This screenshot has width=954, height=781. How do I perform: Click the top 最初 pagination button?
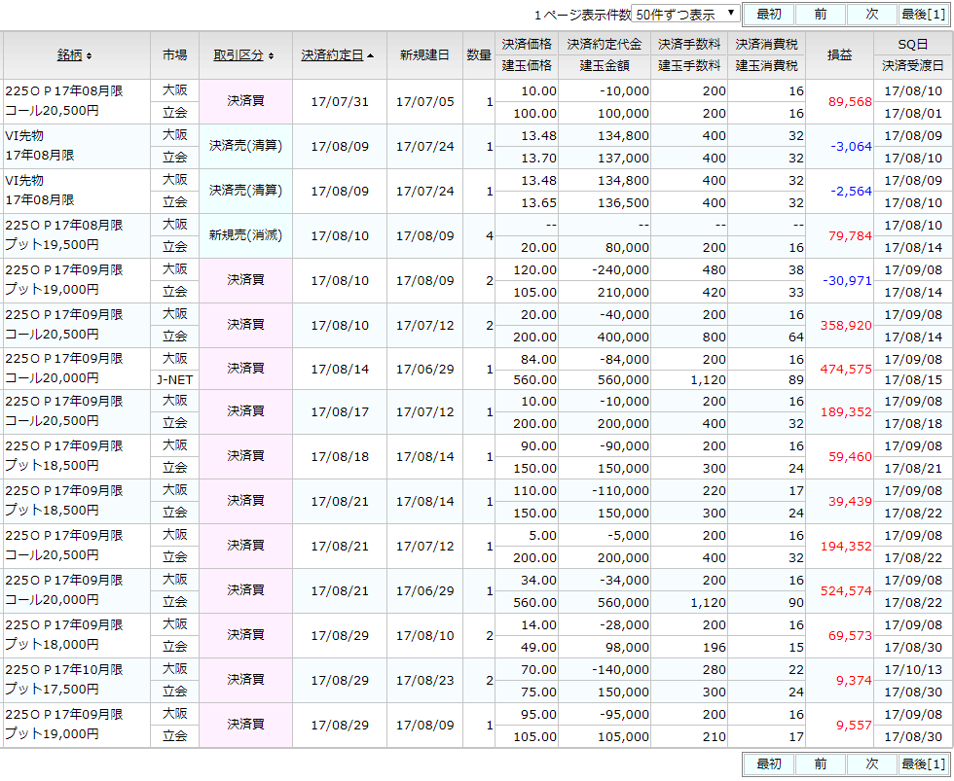pos(768,15)
